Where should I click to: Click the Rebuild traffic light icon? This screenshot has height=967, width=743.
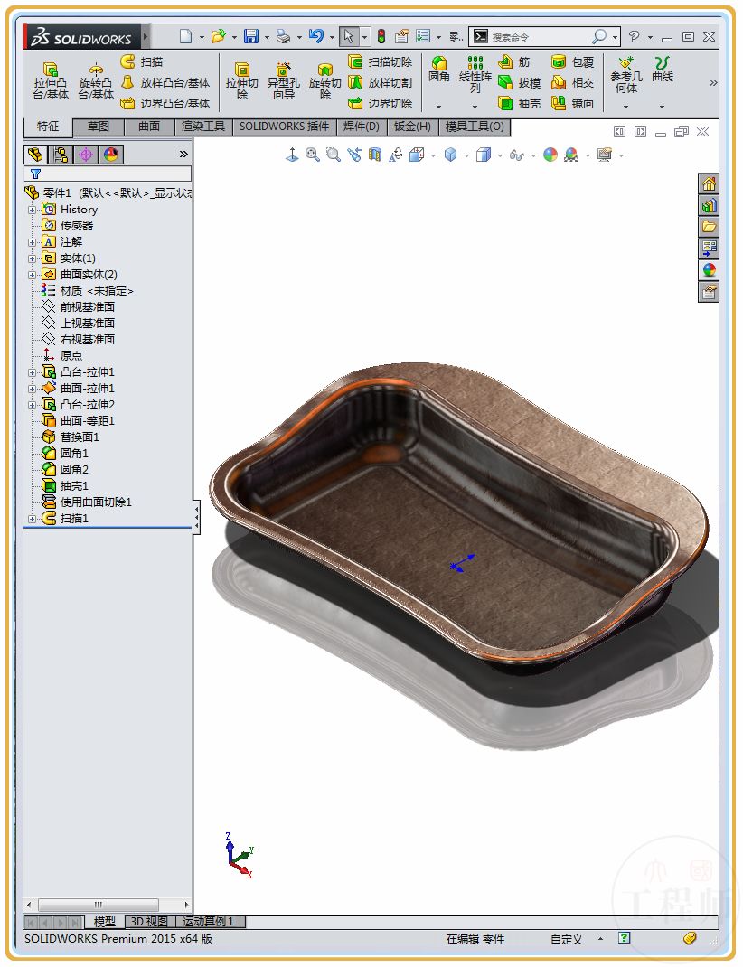[x=381, y=36]
